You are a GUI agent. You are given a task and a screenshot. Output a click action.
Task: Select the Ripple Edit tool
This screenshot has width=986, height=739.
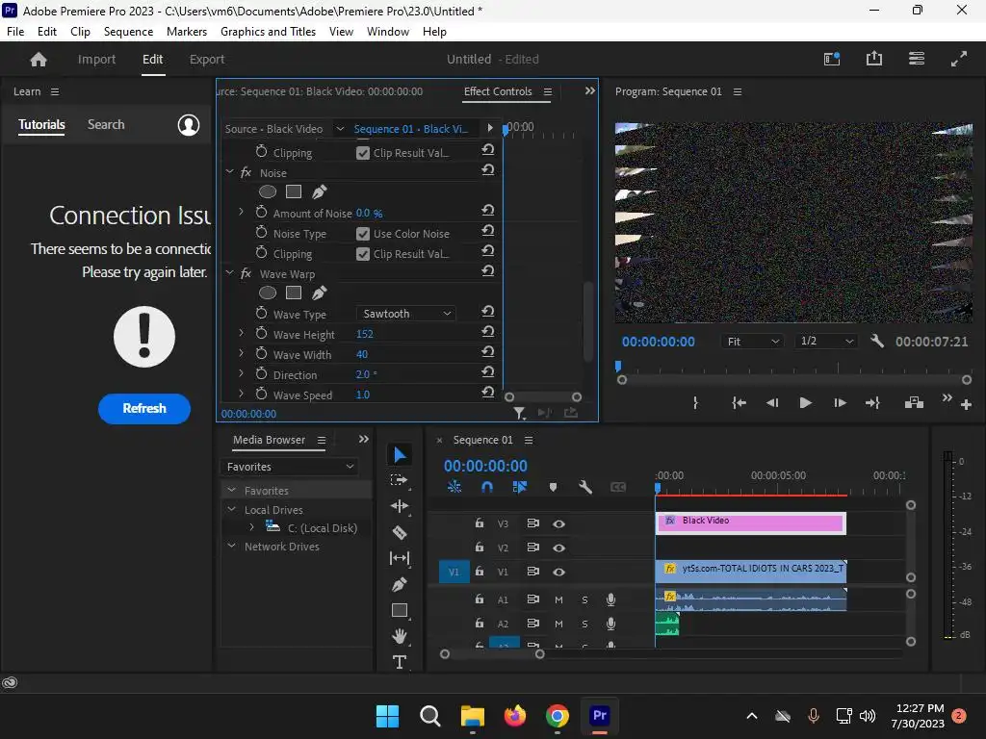pos(400,506)
